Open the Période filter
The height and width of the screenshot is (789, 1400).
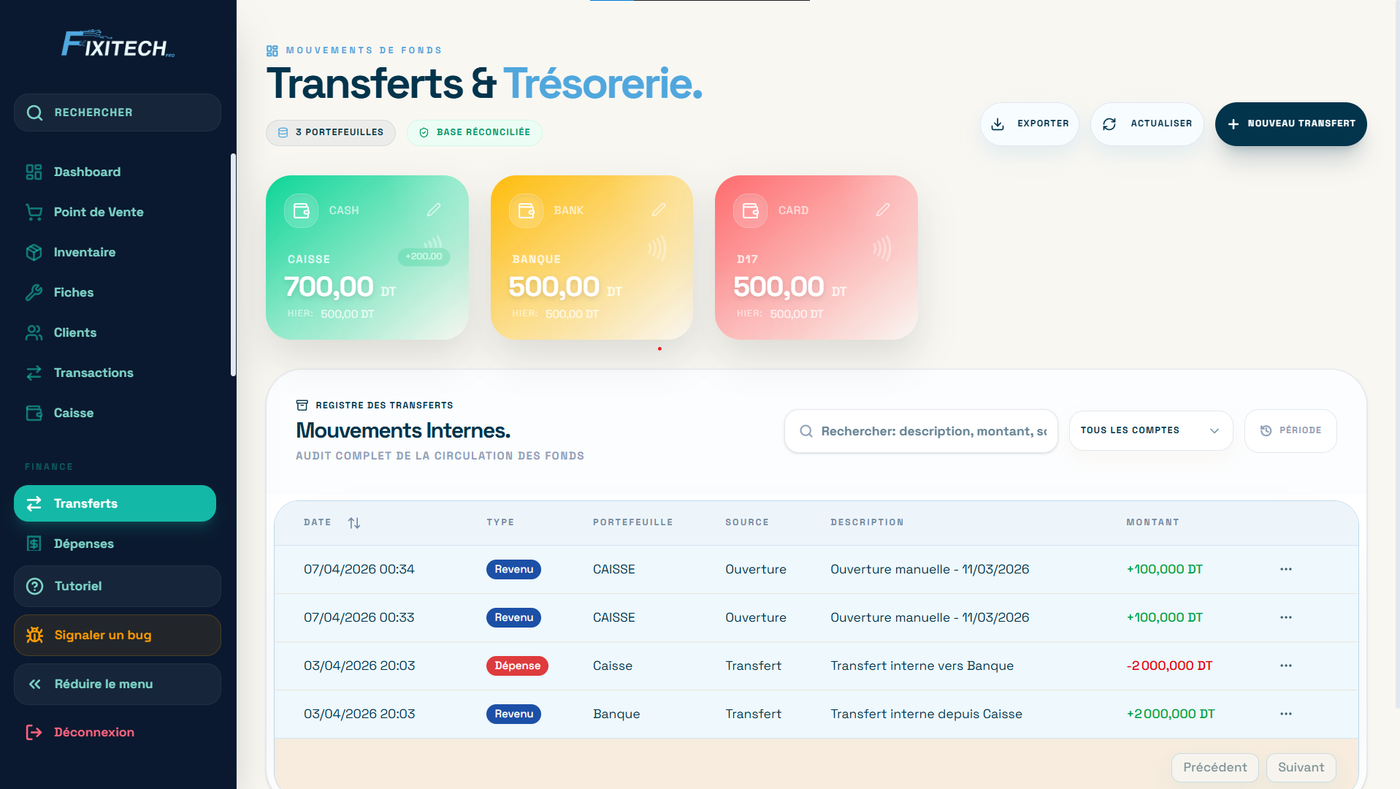pos(1290,431)
